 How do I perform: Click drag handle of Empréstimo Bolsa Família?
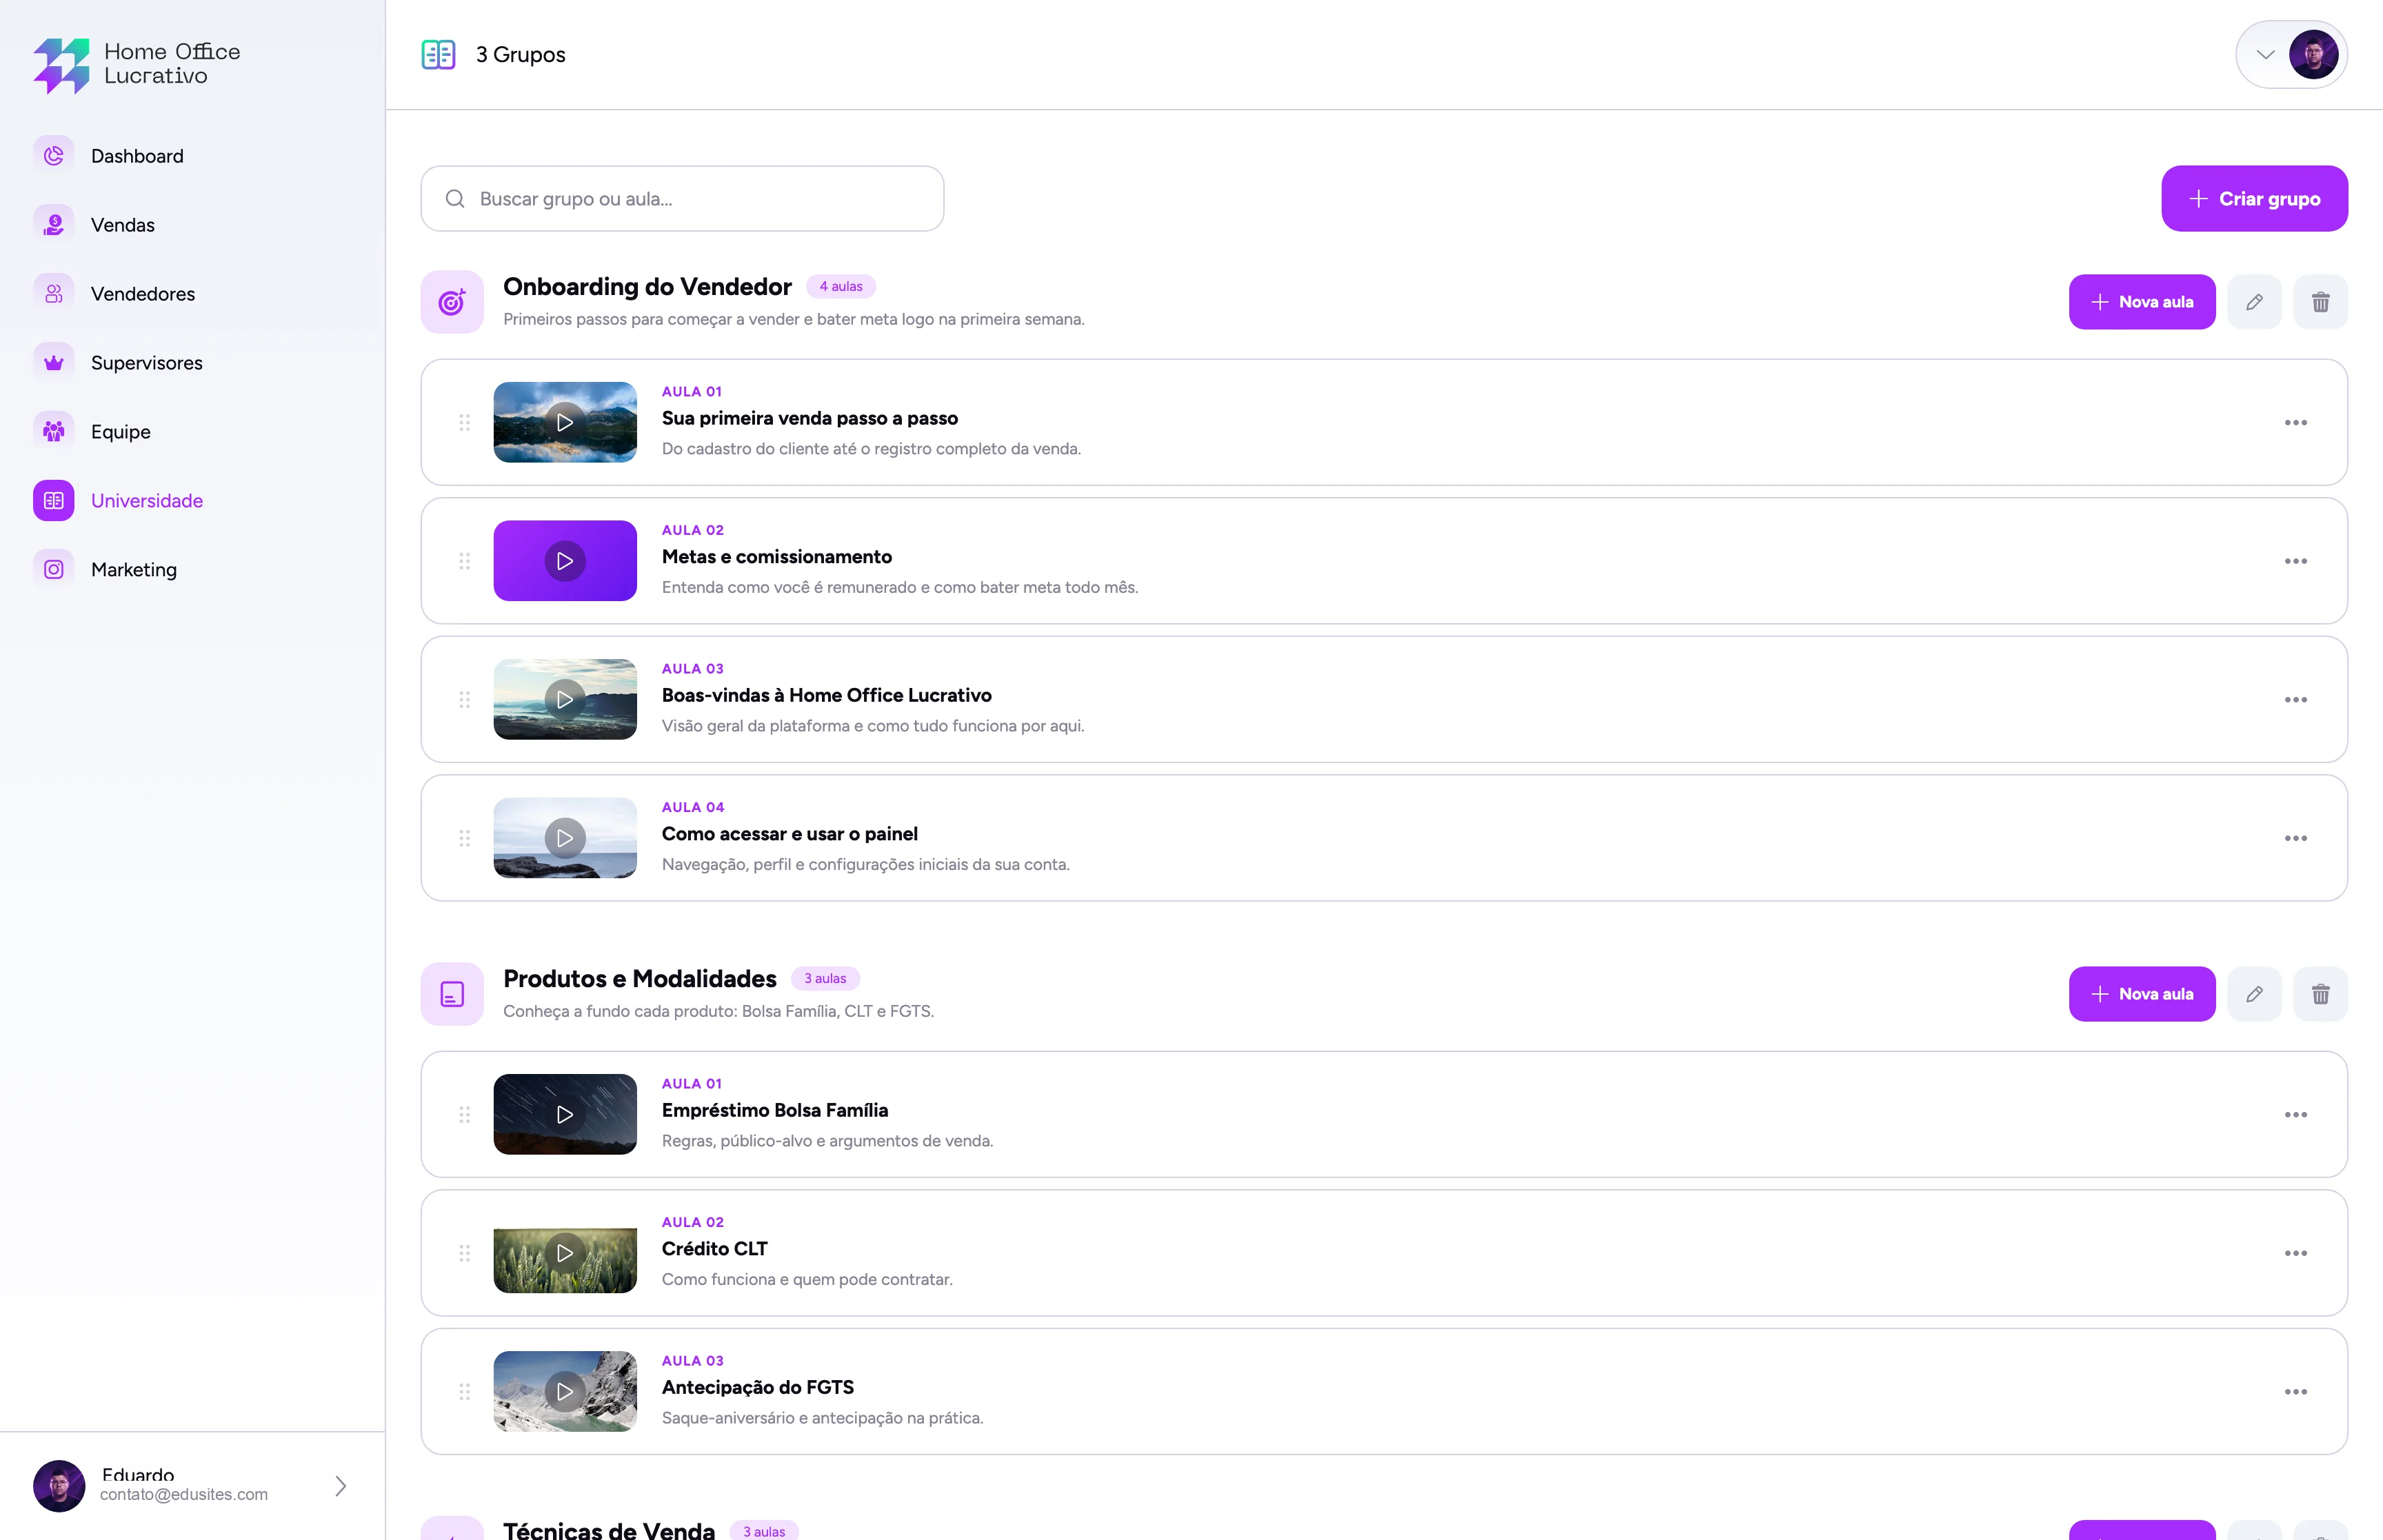465,1115
